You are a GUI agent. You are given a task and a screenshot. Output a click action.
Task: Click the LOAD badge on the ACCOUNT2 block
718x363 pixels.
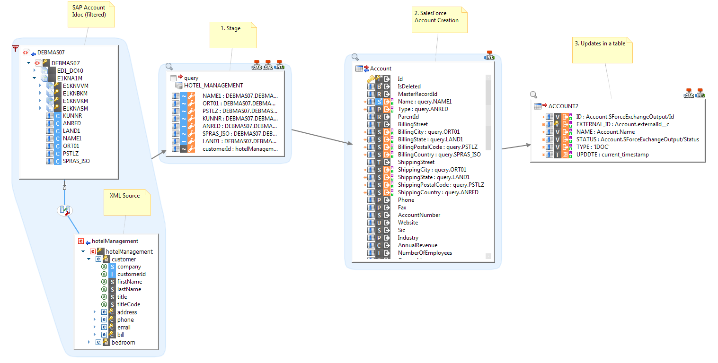click(x=689, y=93)
